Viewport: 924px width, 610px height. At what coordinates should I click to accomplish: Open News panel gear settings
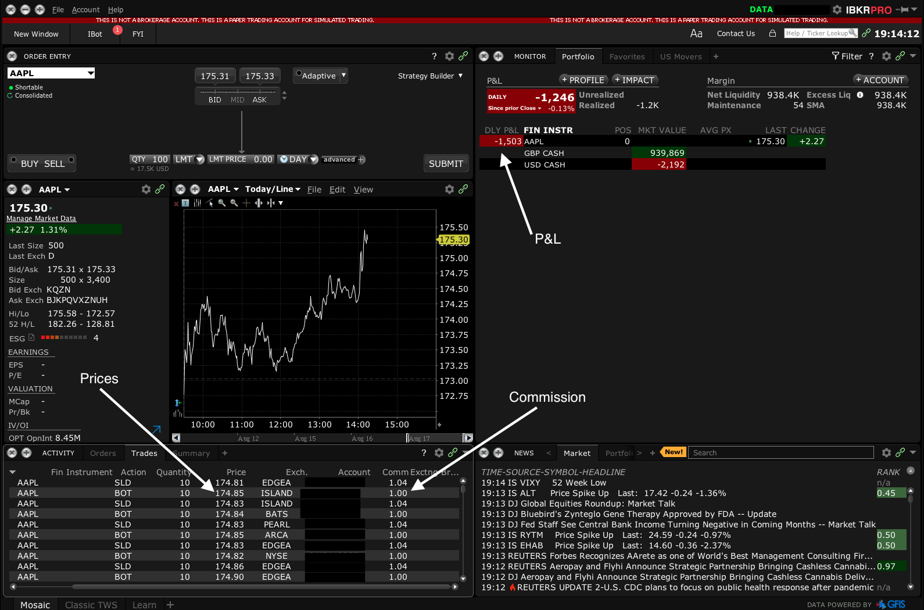[x=886, y=452]
